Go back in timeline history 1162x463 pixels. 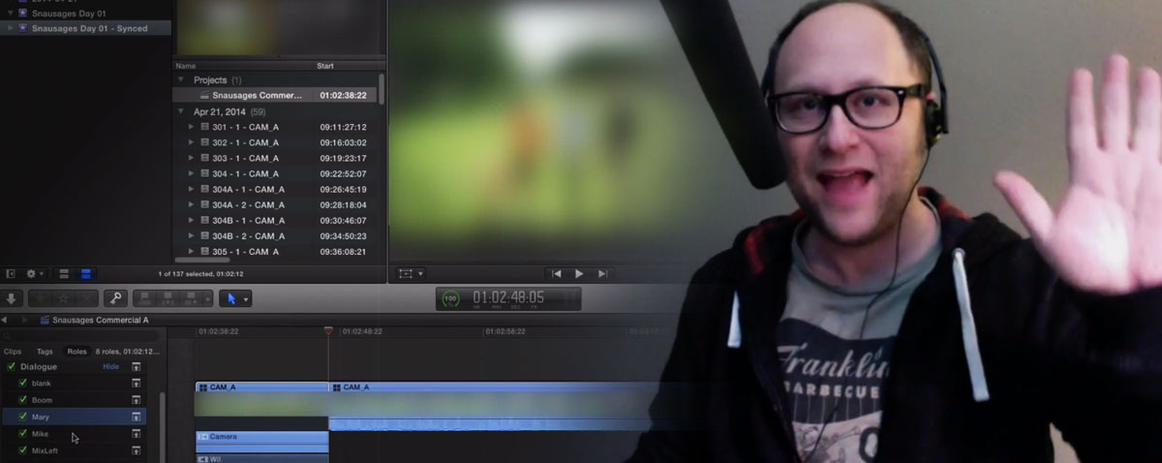point(5,320)
